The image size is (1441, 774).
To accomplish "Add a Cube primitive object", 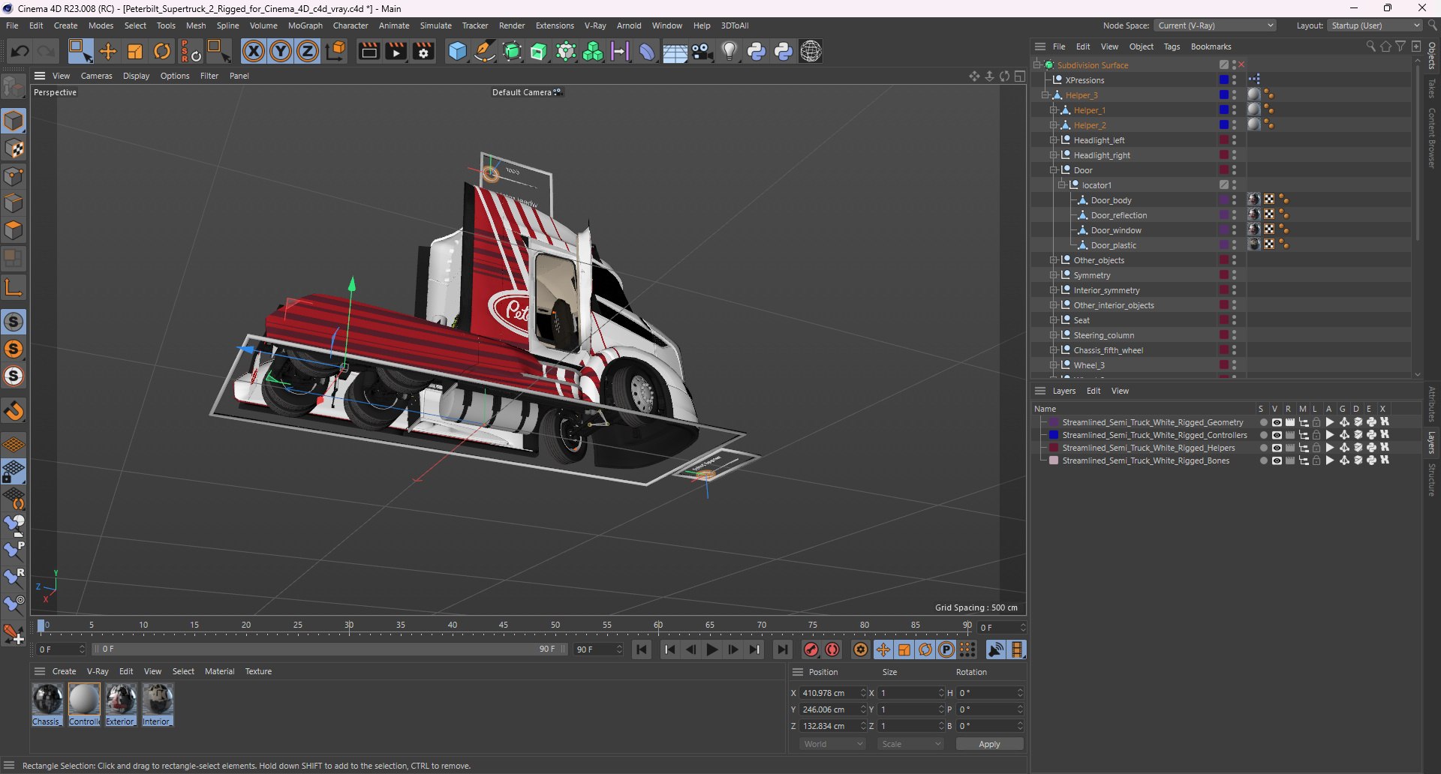I will (x=457, y=51).
